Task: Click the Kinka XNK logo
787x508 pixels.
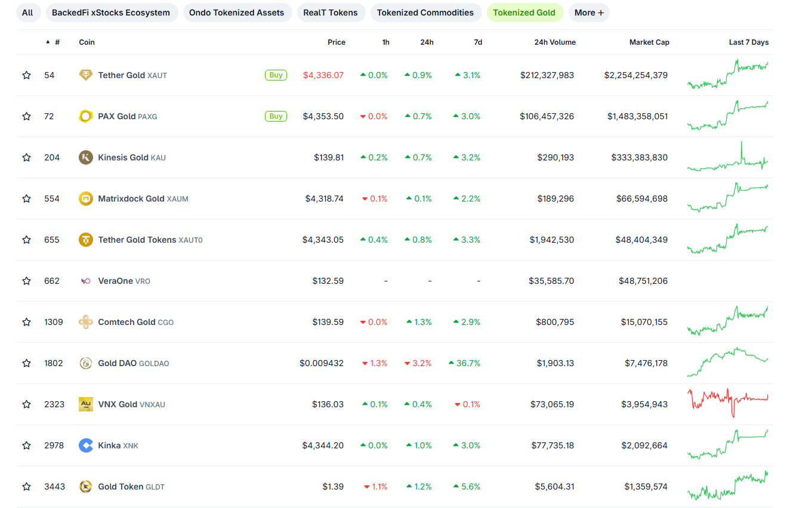Action: pos(86,445)
